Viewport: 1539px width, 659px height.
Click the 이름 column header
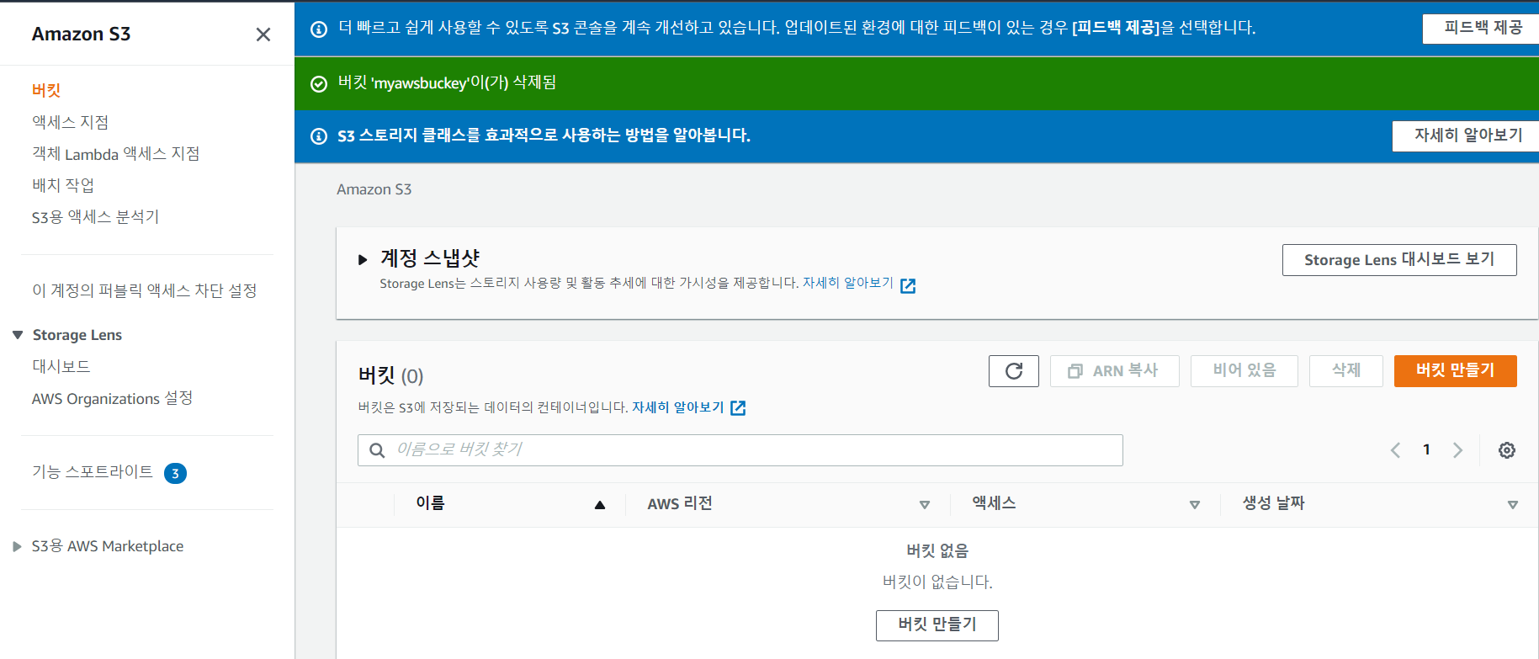point(430,503)
